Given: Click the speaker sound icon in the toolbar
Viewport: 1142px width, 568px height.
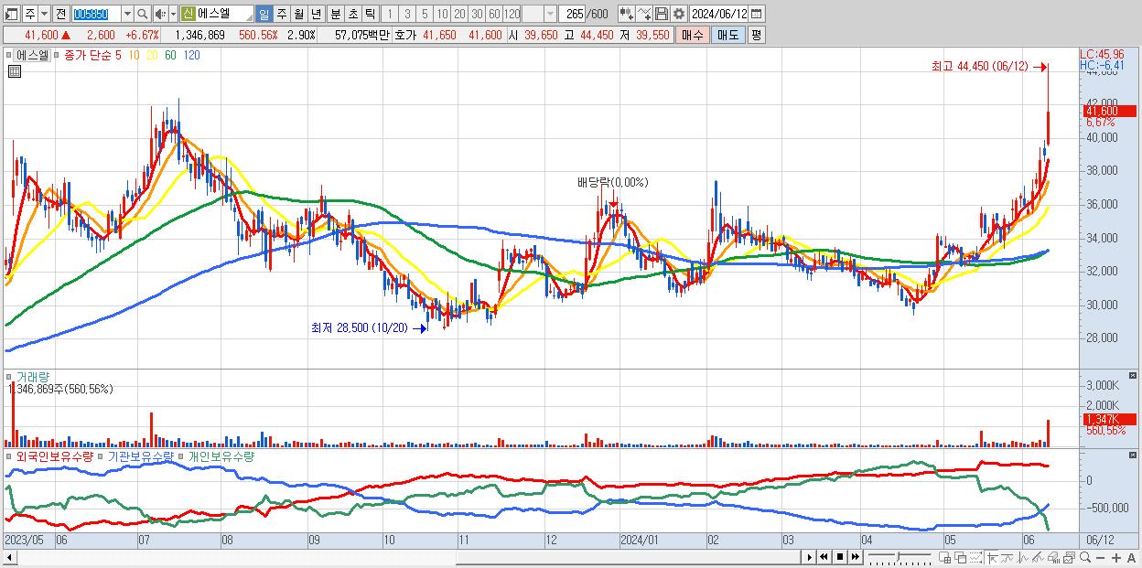Looking at the screenshot, I should [x=160, y=14].
